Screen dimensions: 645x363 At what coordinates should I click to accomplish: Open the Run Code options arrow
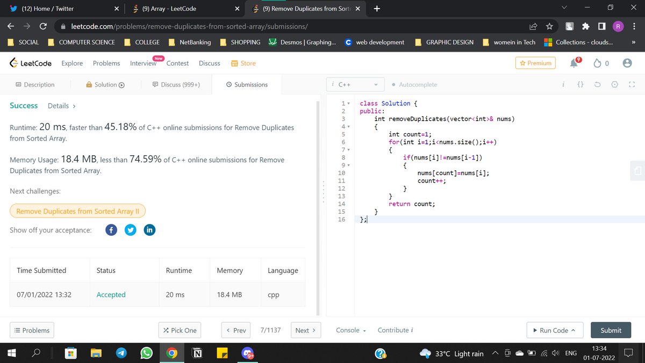click(x=573, y=330)
